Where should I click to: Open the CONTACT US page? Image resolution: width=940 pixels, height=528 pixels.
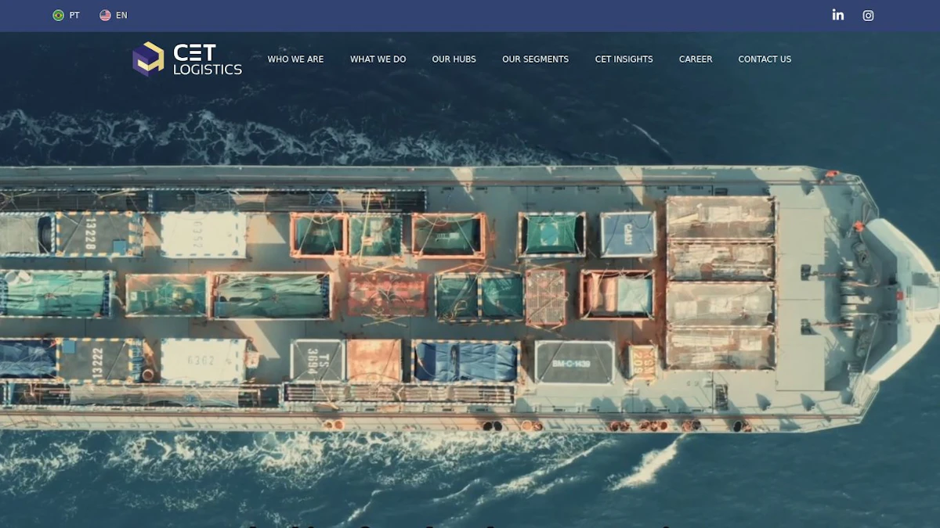[765, 59]
